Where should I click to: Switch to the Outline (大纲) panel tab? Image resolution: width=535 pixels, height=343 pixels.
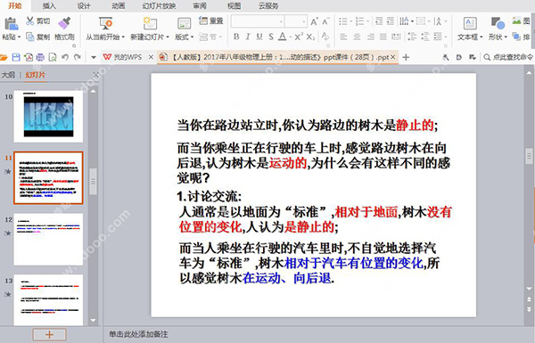(8, 75)
